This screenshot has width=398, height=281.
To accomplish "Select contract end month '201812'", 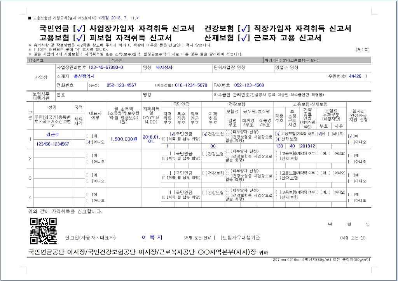I will click(307, 146).
